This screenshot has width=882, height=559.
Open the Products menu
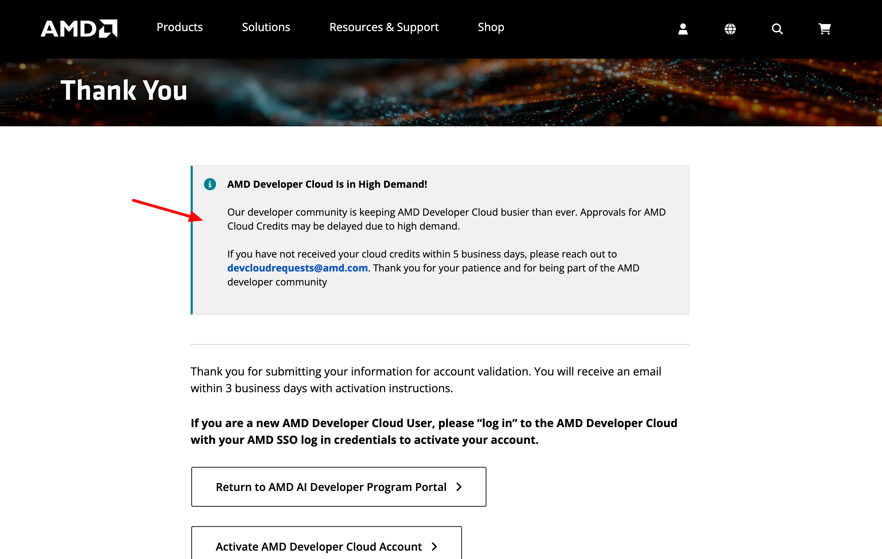179,27
